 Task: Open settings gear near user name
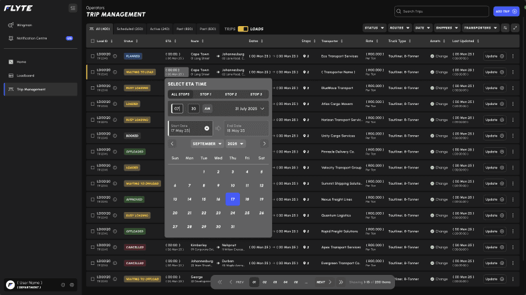point(72,285)
